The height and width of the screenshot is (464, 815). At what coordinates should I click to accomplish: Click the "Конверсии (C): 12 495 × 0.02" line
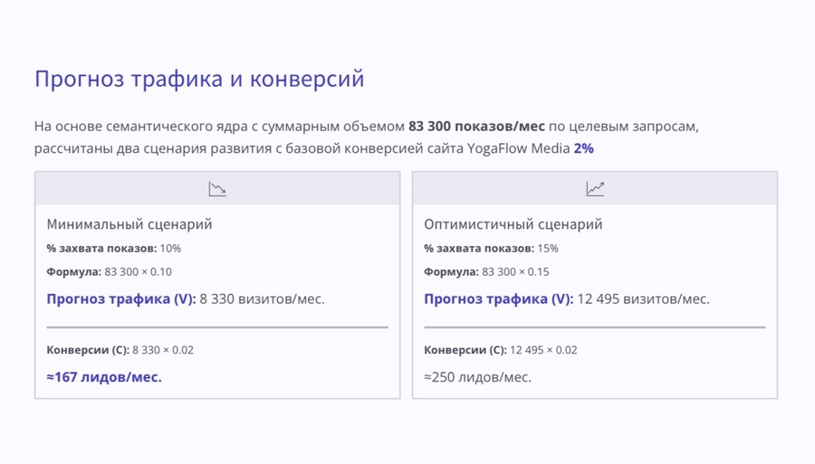[500, 350]
